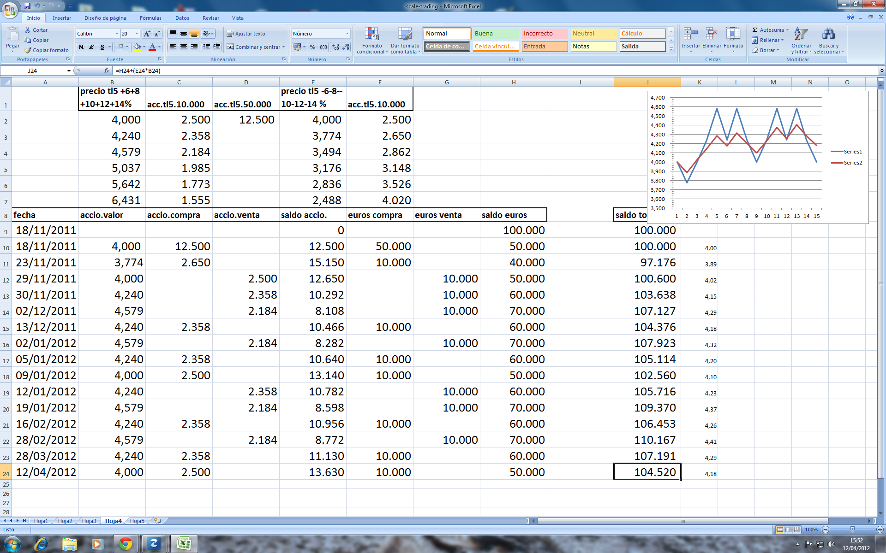Click the Cortar scissors icon
The height and width of the screenshot is (553, 886).
point(28,30)
